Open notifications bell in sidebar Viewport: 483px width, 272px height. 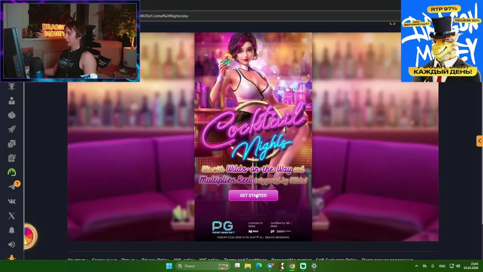[12, 230]
